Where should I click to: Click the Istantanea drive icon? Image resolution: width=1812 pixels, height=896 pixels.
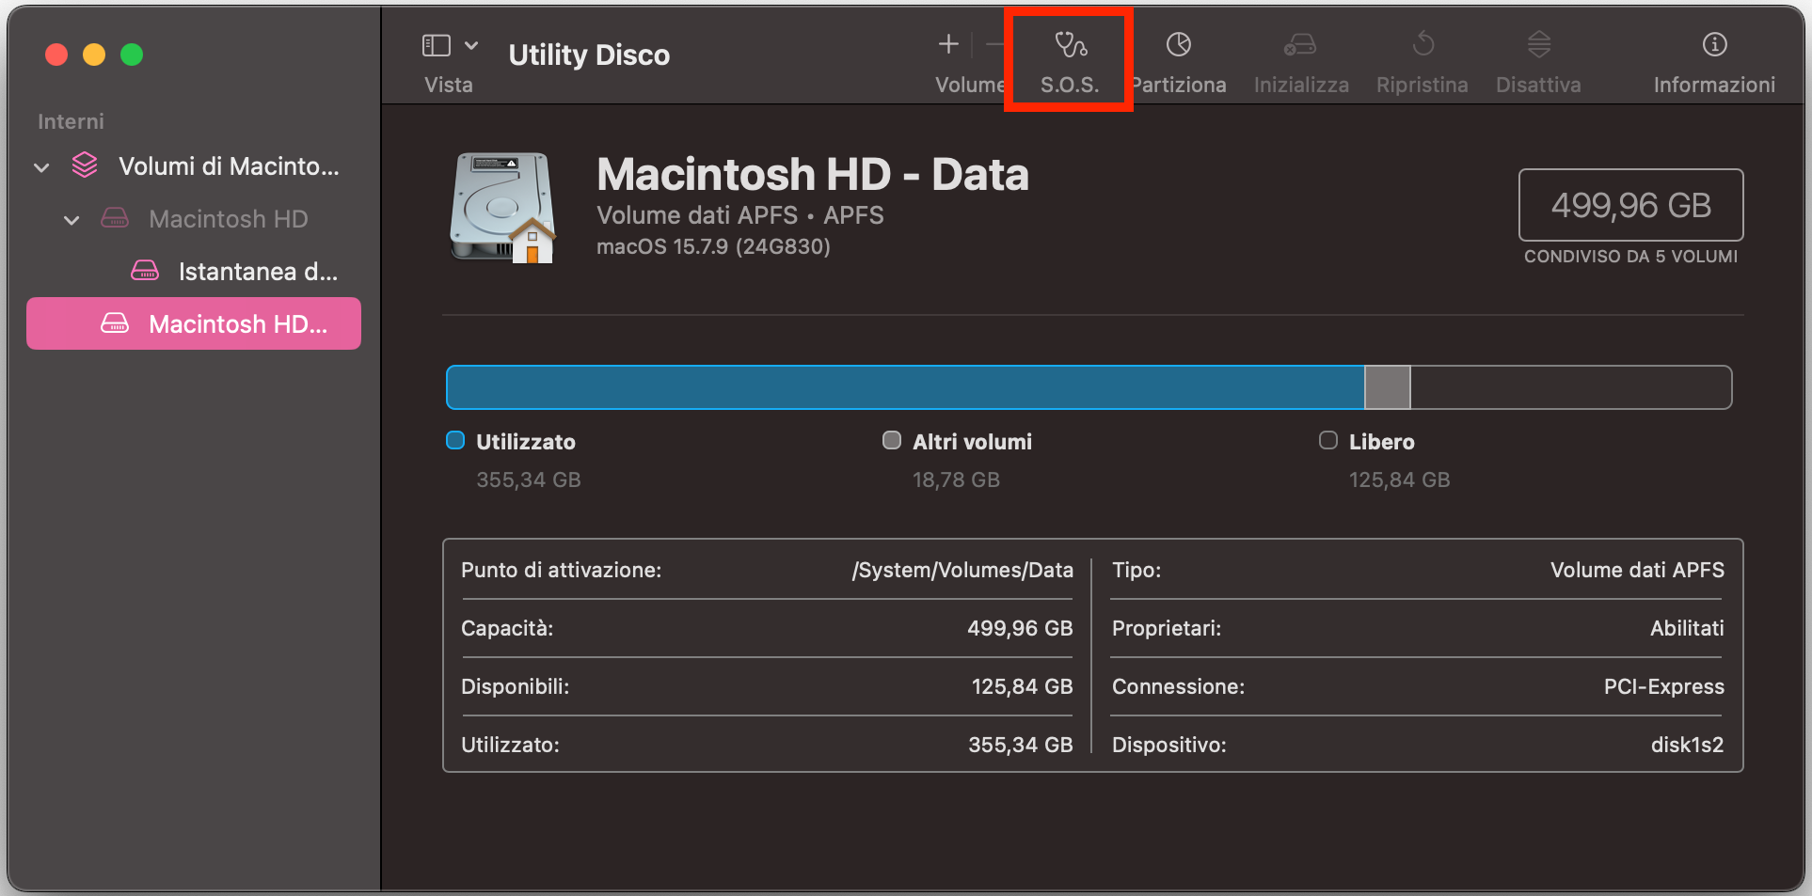point(145,271)
